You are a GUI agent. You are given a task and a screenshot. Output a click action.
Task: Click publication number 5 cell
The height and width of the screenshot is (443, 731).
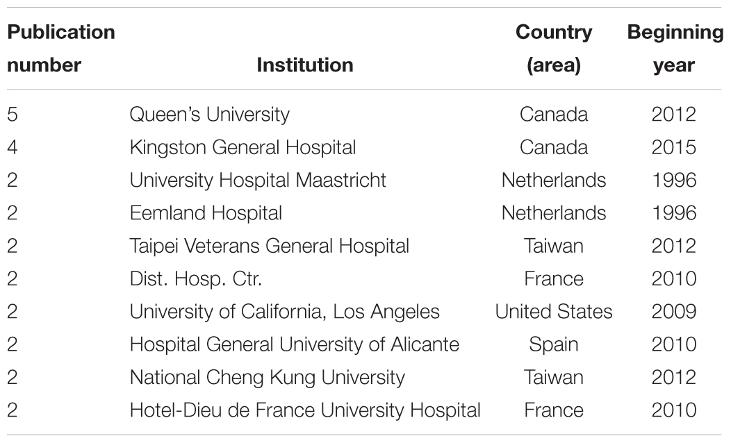pos(13,115)
